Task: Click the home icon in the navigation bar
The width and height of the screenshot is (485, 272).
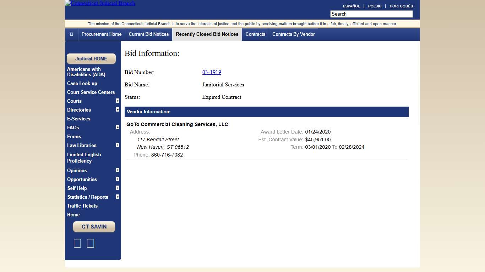Action: tap(71, 34)
